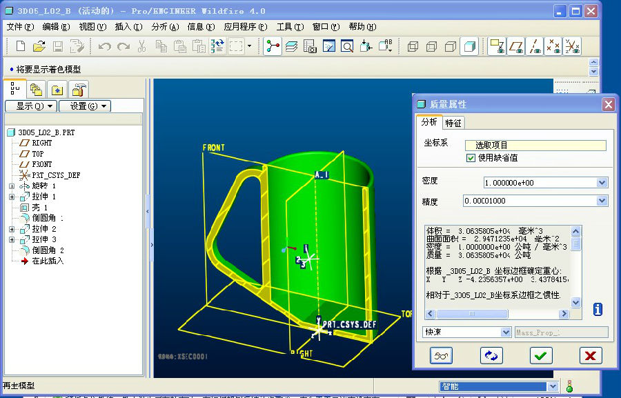Click the New file icon

click(21, 46)
